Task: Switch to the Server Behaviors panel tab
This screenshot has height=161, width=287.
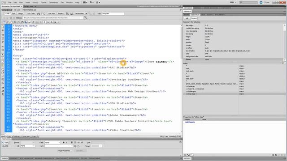Action: tap(211, 8)
